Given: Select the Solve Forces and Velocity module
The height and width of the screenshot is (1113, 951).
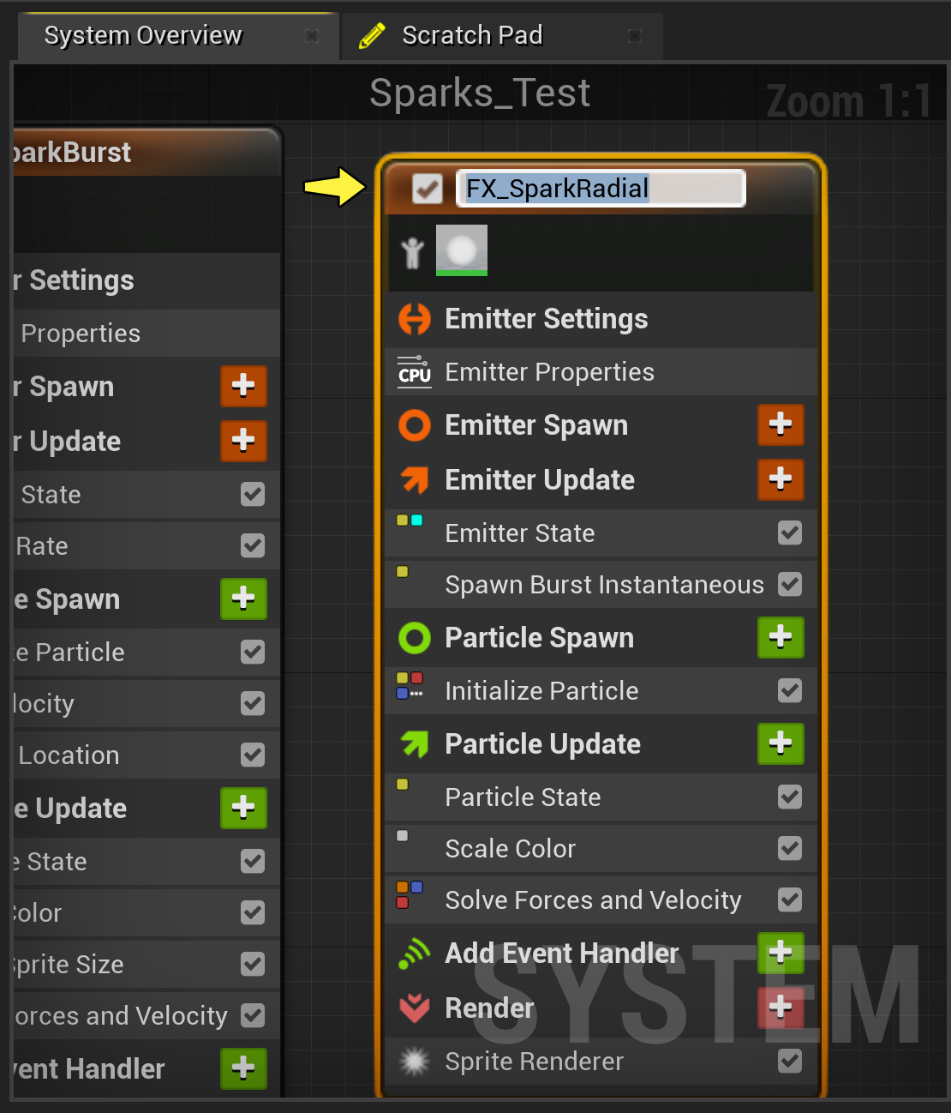Looking at the screenshot, I should [593, 900].
